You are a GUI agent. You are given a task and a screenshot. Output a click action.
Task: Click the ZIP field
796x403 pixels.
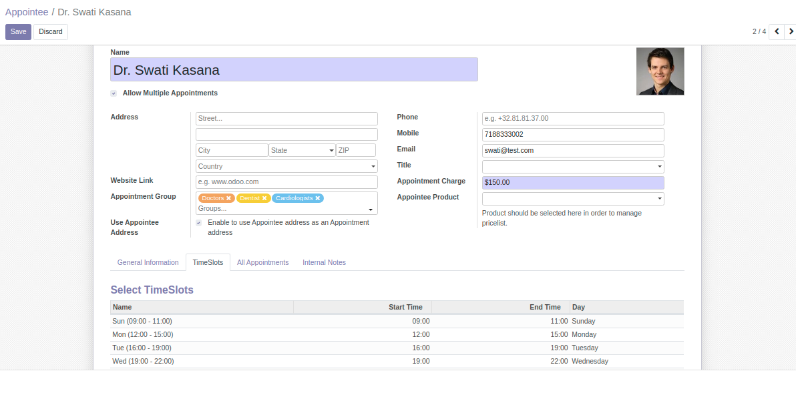pos(356,150)
